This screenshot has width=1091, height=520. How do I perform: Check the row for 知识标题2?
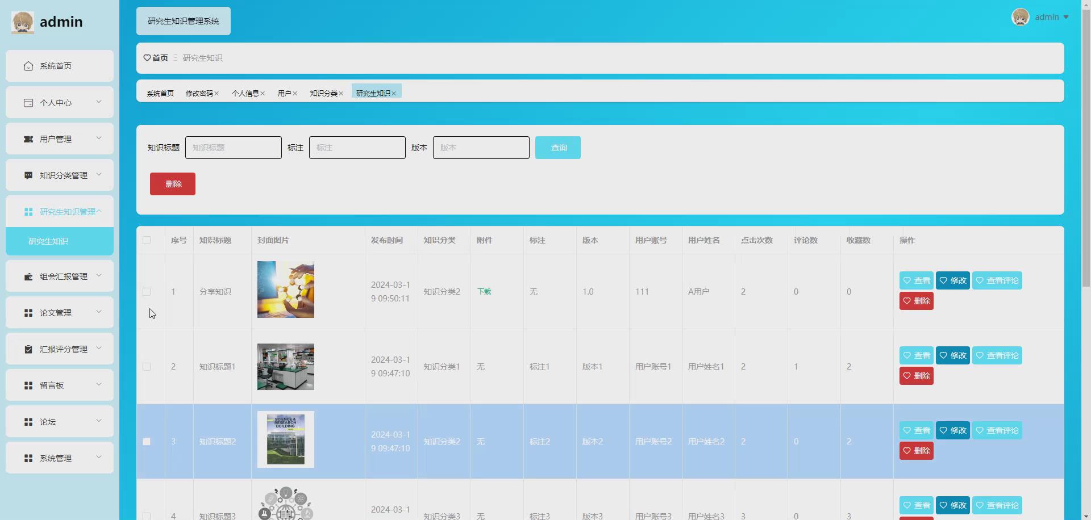point(147,442)
